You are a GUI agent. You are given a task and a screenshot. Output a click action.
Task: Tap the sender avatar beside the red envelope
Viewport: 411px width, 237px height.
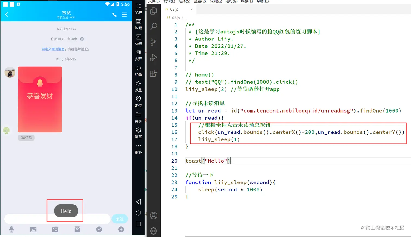point(10,72)
